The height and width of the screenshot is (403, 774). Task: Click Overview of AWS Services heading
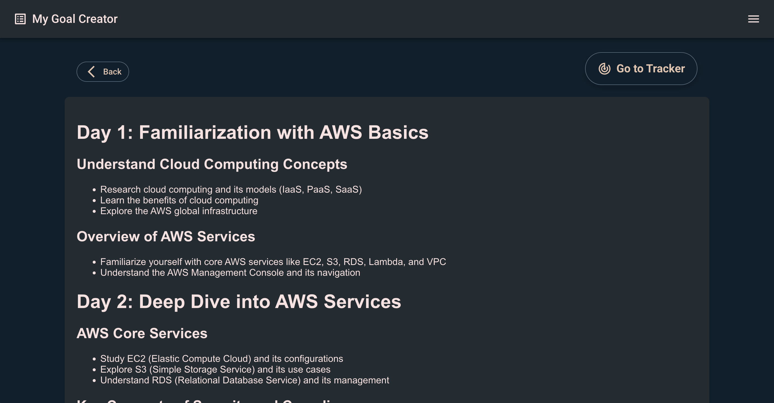point(166,236)
